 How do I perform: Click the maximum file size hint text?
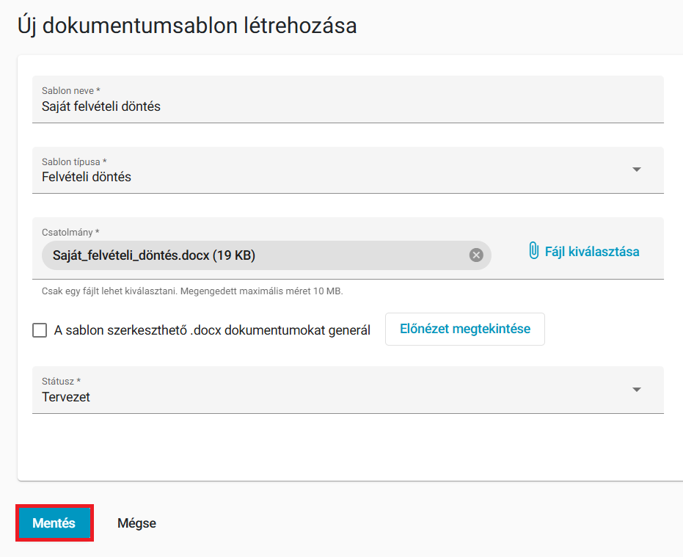[x=192, y=291]
